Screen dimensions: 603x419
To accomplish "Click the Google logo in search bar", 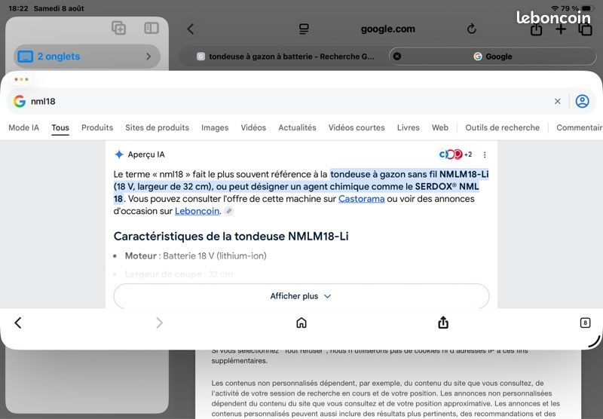I will (x=20, y=101).
